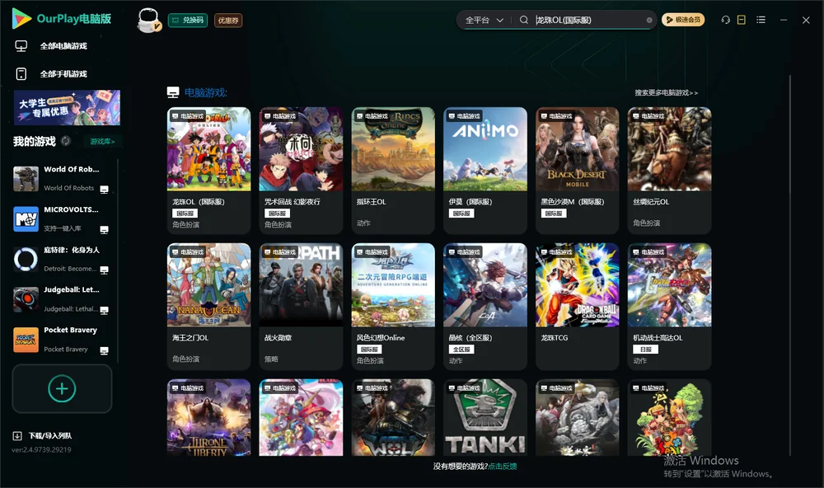
Task: Click the 点击反馈 feedback link
Action: point(503,466)
